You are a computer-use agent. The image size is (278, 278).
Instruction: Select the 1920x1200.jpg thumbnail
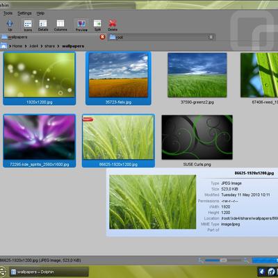40,74
